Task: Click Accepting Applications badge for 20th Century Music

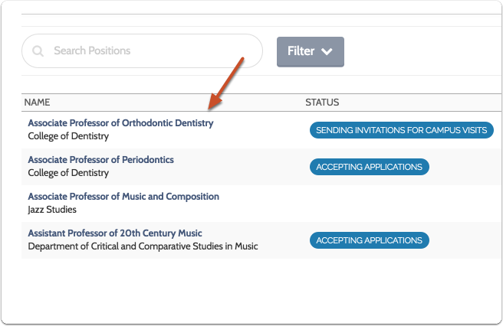Action: [x=369, y=240]
